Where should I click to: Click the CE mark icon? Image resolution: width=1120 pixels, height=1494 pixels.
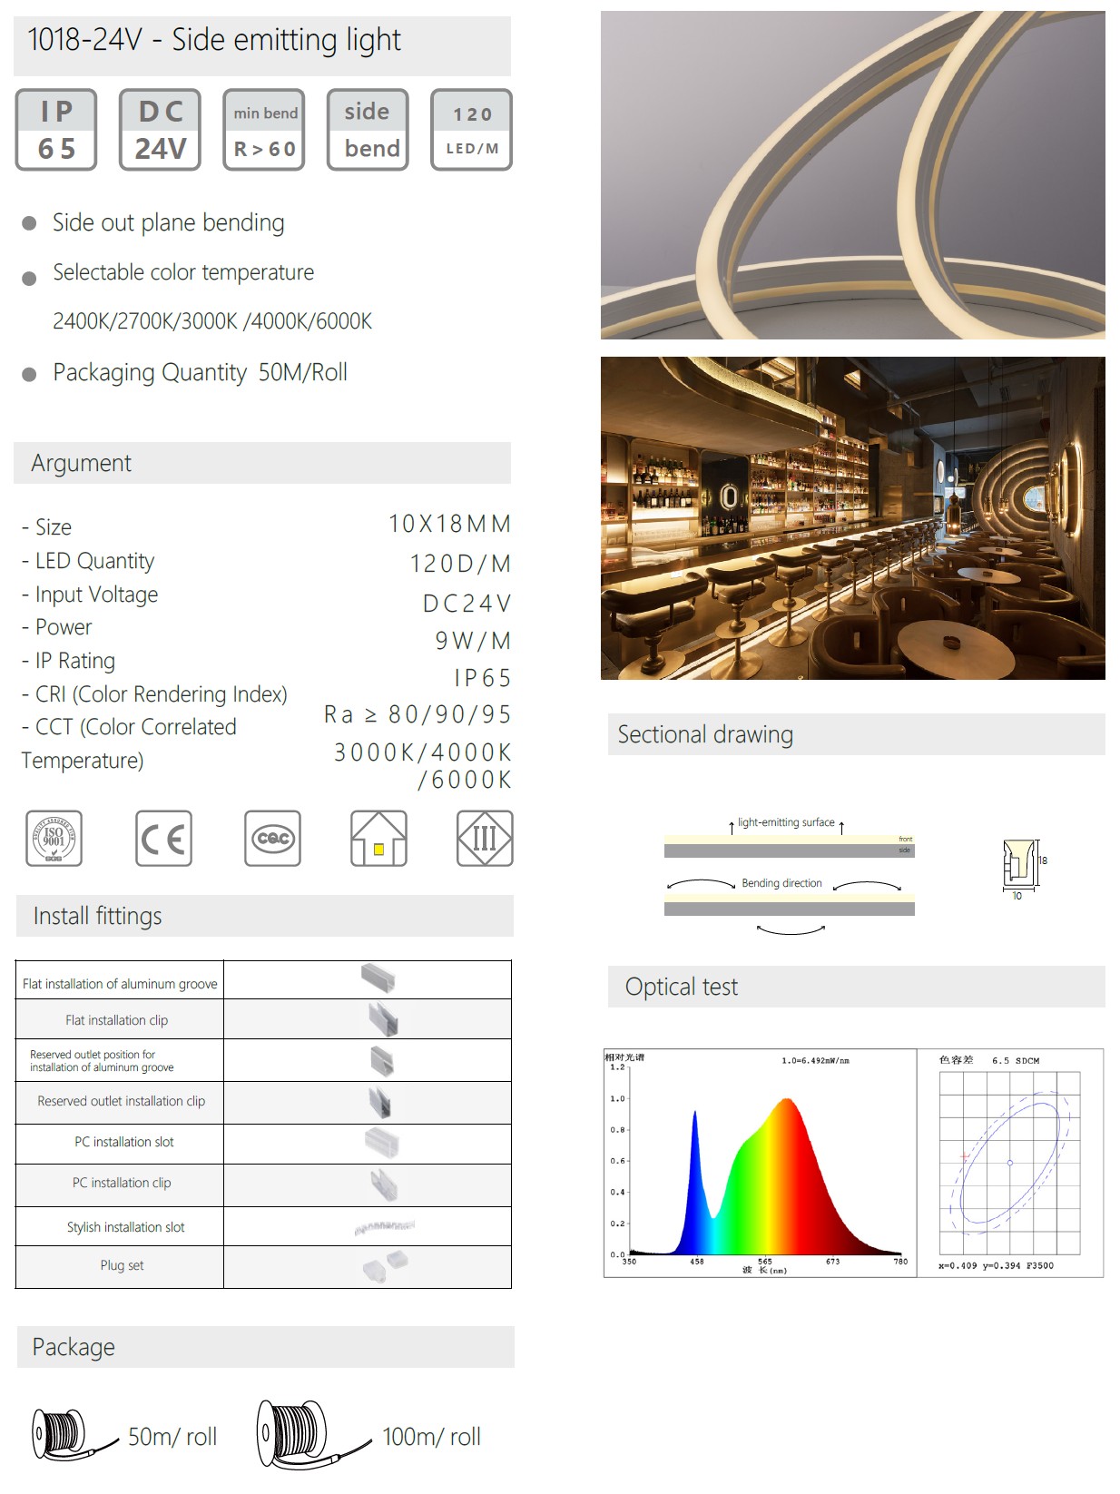click(x=163, y=838)
